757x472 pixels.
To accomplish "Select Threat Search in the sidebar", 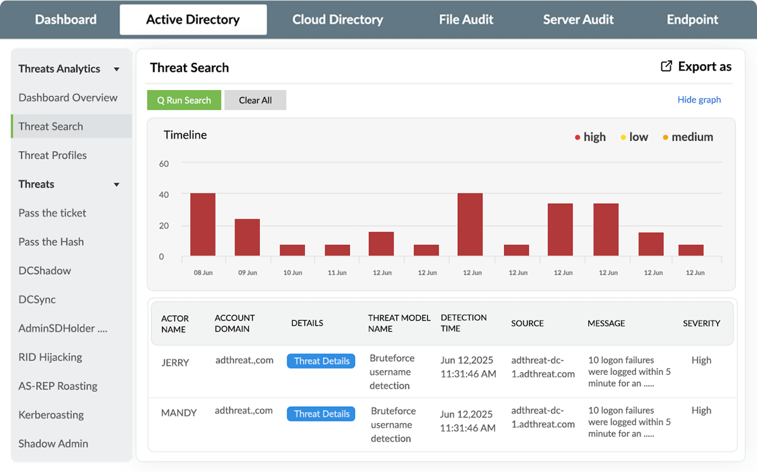I will pos(72,126).
